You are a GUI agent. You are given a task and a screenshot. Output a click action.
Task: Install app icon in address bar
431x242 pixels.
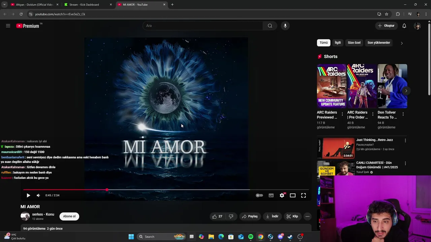(x=379, y=14)
